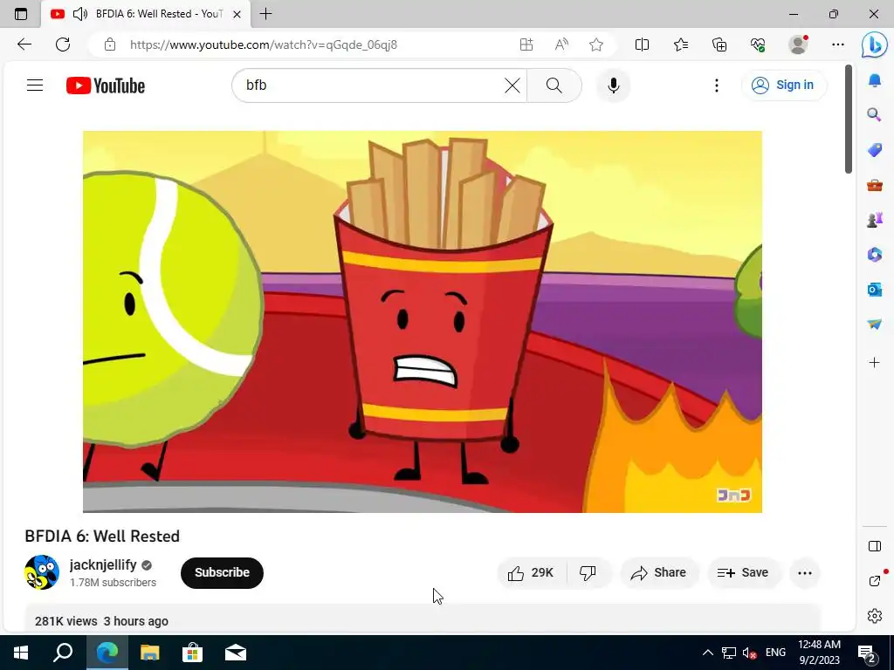Click the page vertical scrollbar

[849, 120]
